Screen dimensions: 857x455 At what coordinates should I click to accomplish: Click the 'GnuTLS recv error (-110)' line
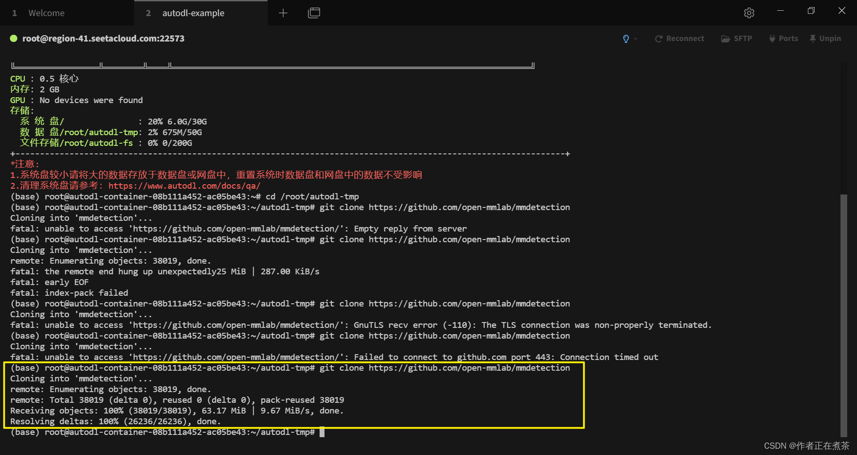tap(361, 325)
